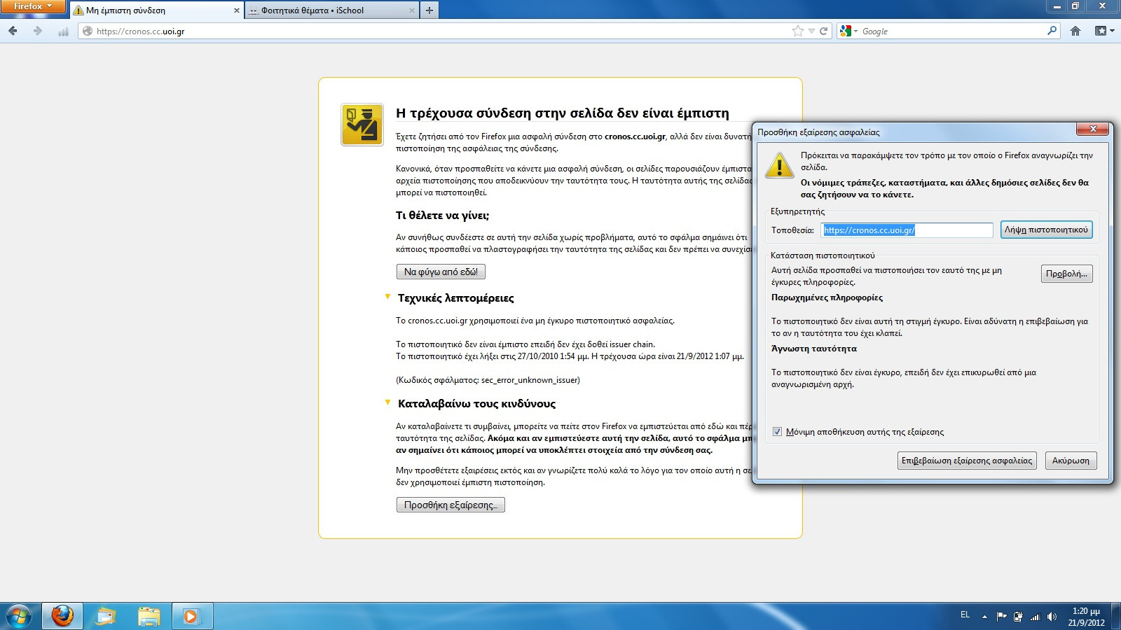This screenshot has height=630, width=1121.
Task: Close the untrusted connection tab
Action: 236,10
